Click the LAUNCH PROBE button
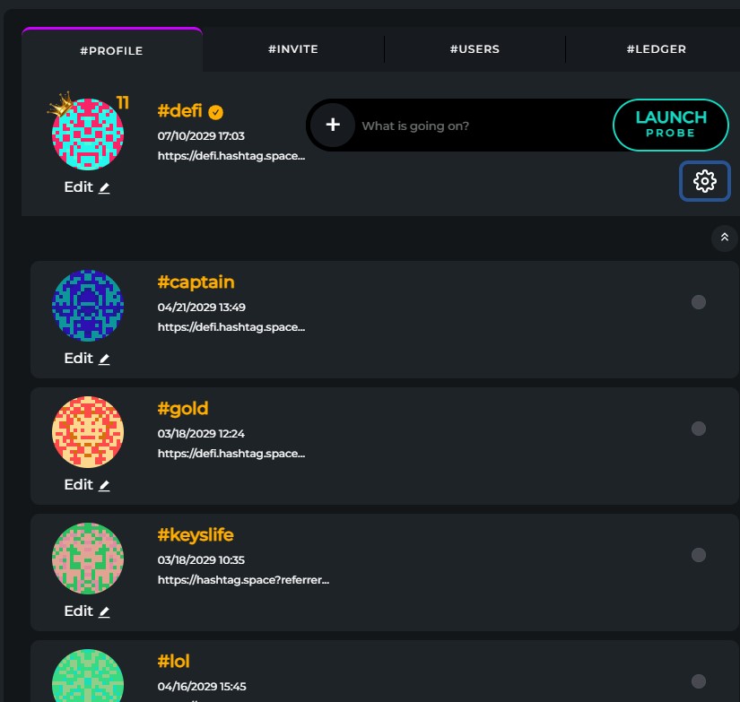Viewport: 740px width, 702px height. click(x=671, y=125)
